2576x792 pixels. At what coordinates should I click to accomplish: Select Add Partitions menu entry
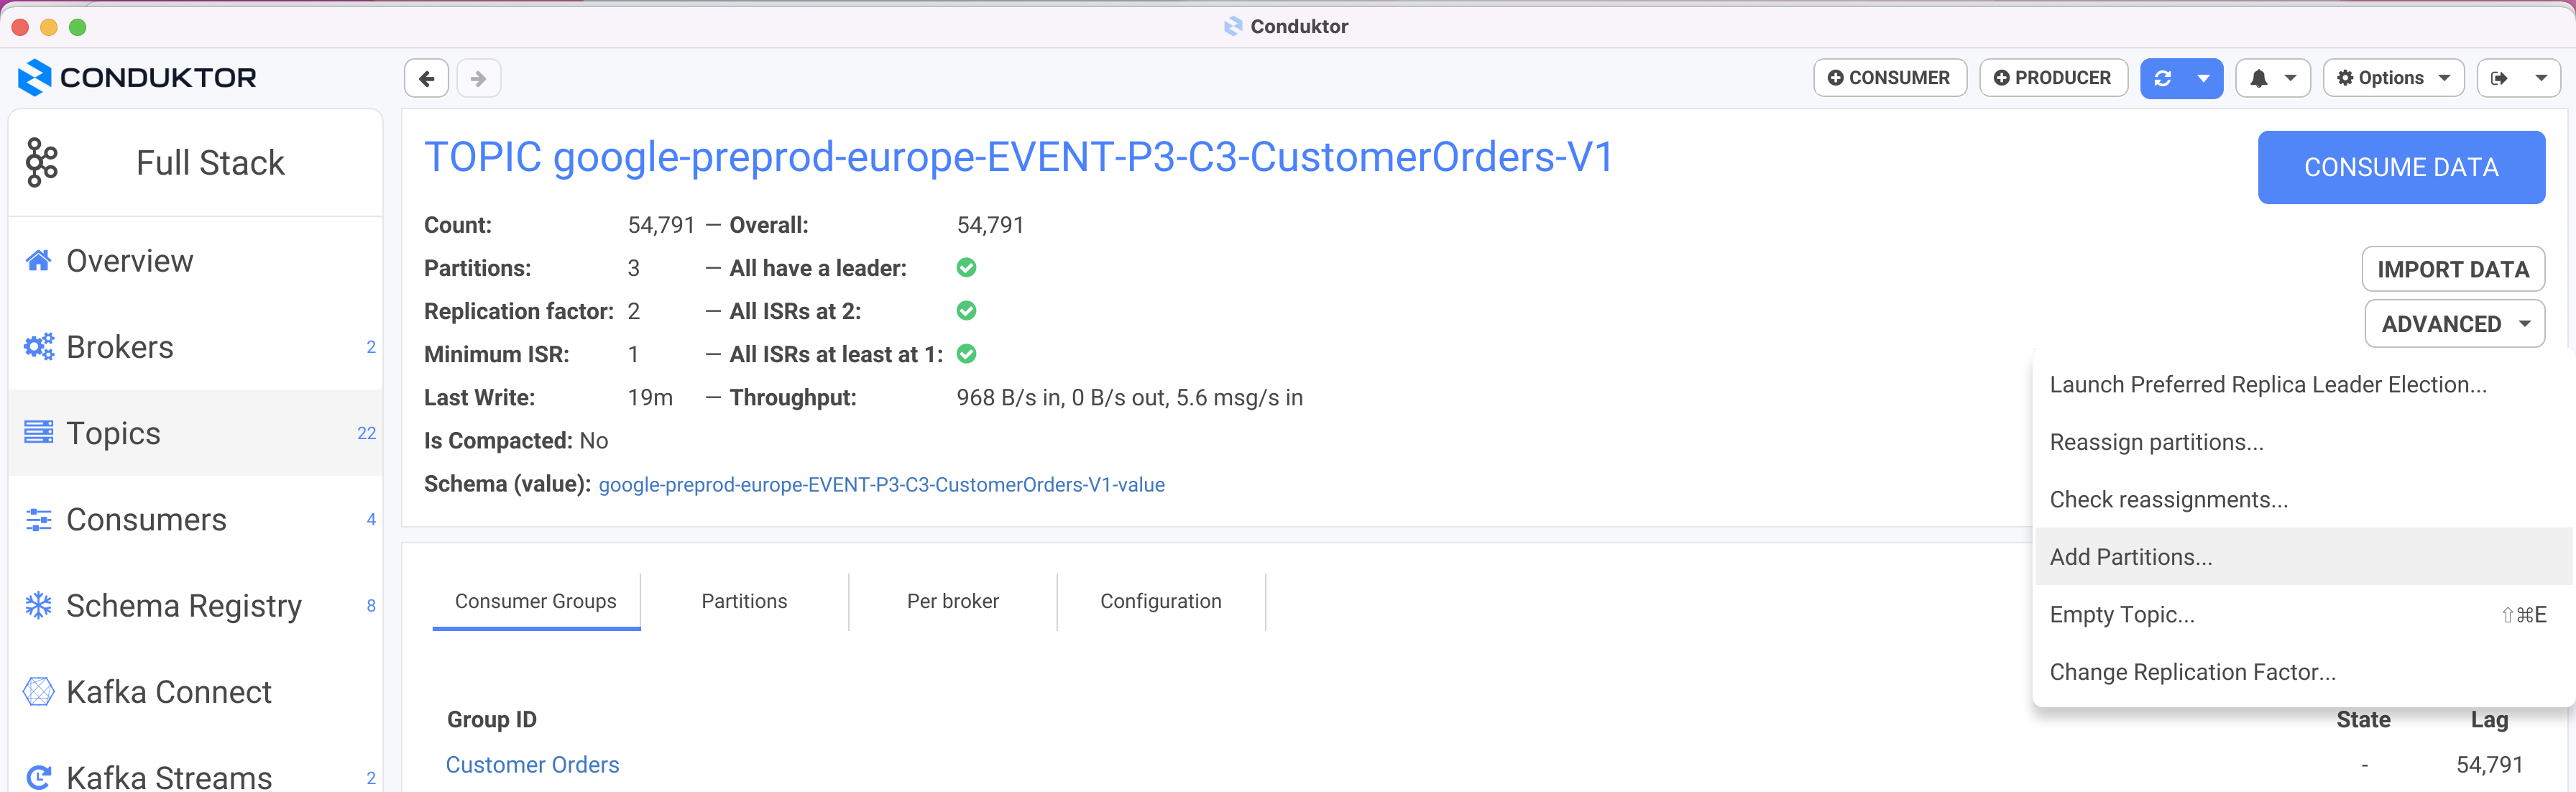click(x=2304, y=557)
